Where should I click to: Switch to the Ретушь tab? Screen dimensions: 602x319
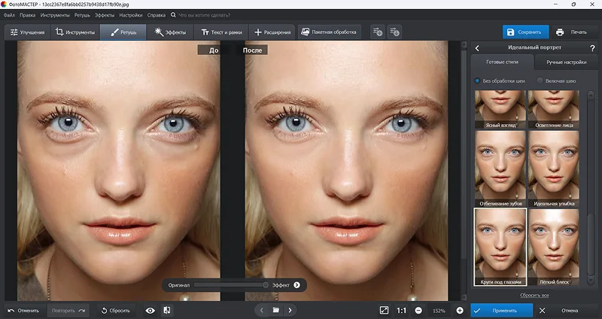pos(123,32)
